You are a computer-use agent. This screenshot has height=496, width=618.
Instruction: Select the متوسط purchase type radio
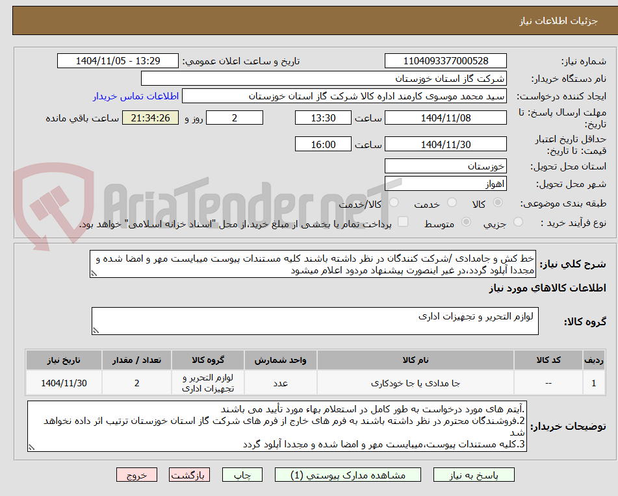(x=466, y=222)
